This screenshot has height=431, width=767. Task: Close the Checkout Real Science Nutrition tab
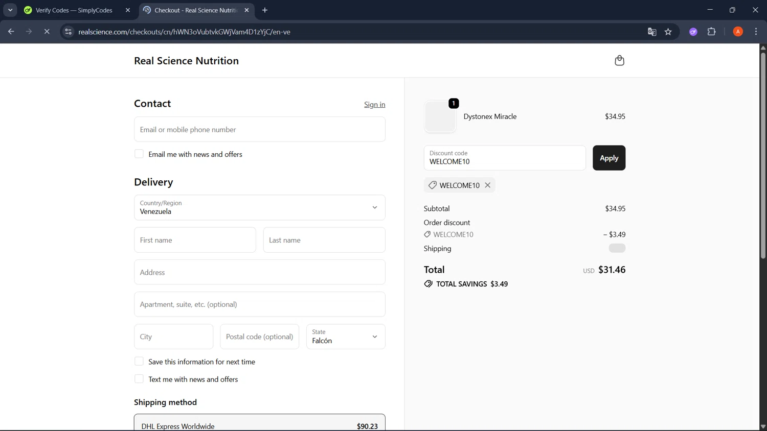click(x=247, y=10)
